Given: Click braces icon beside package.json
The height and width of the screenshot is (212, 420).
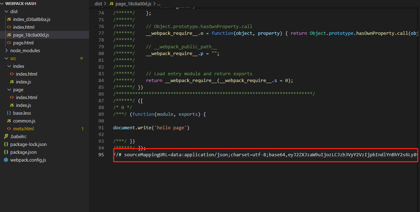Looking at the screenshot, I should (x=6, y=152).
